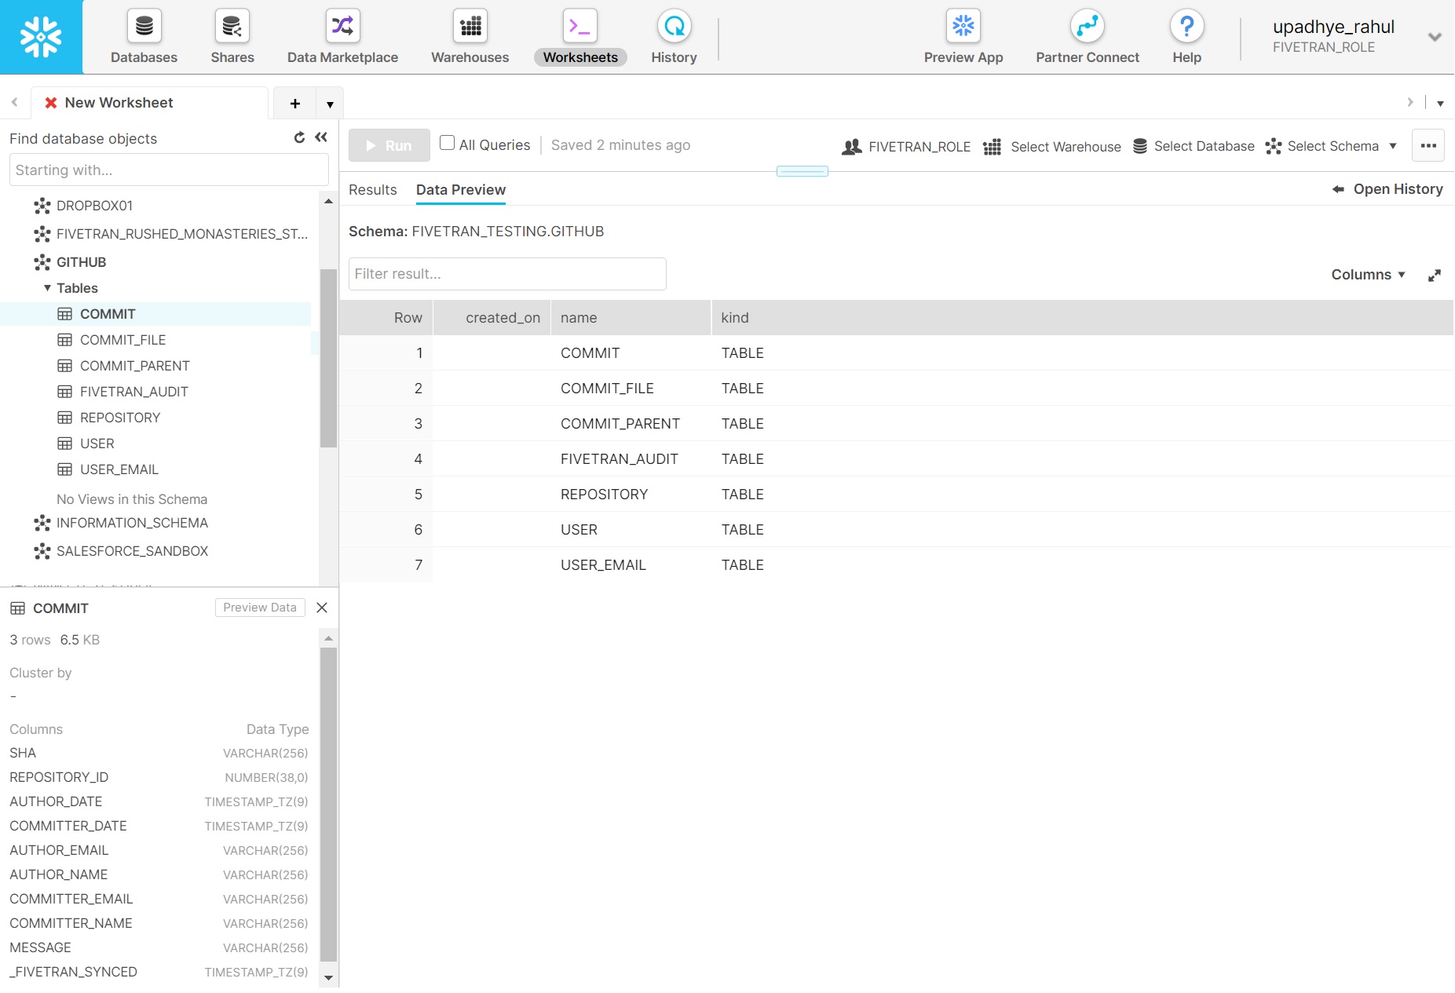Viewport: 1455px width, 993px height.
Task: Click the name column header
Action: click(631, 317)
